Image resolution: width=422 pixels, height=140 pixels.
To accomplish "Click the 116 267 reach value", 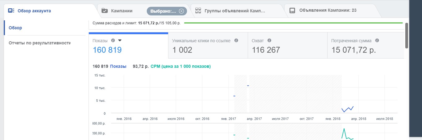I will tap(266, 50).
